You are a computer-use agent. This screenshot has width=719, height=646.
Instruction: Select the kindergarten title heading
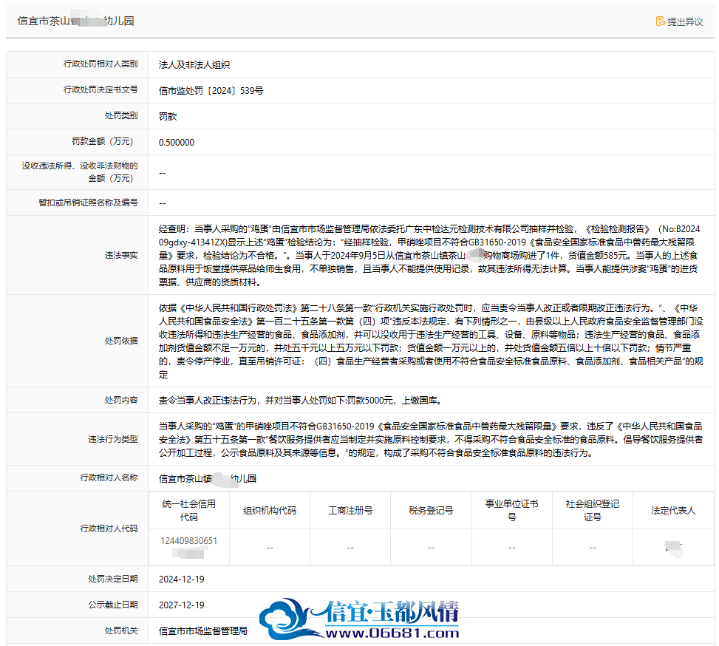coord(75,21)
